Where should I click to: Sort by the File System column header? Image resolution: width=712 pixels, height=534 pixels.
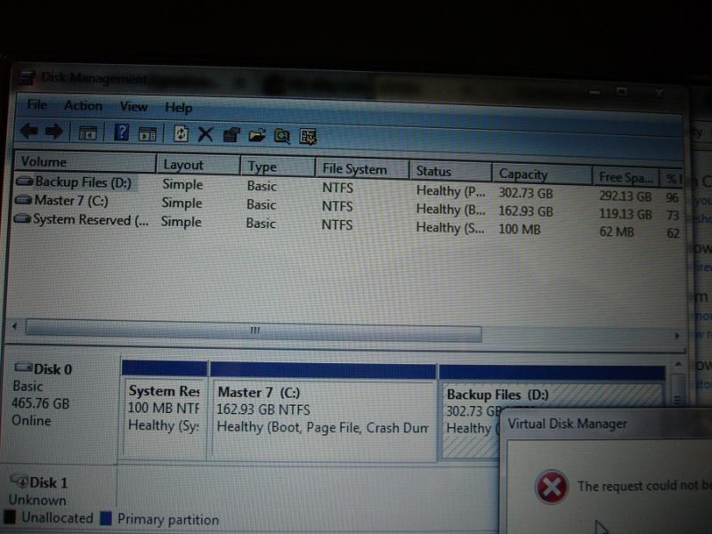354,169
